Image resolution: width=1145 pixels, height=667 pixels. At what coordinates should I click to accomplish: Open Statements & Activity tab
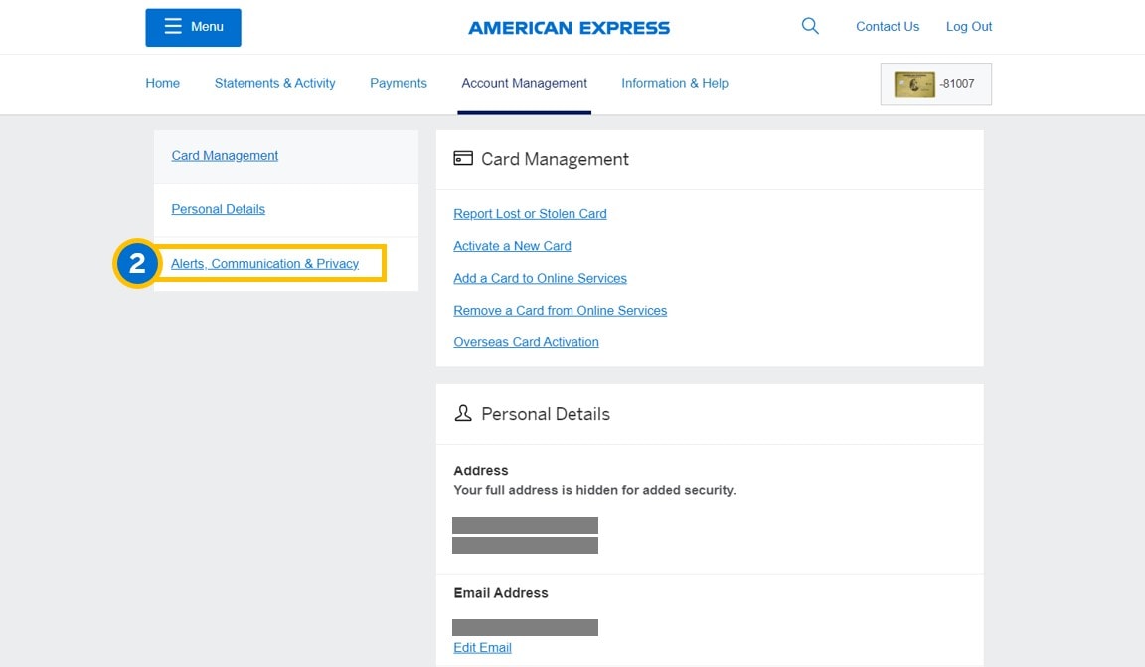[274, 83]
